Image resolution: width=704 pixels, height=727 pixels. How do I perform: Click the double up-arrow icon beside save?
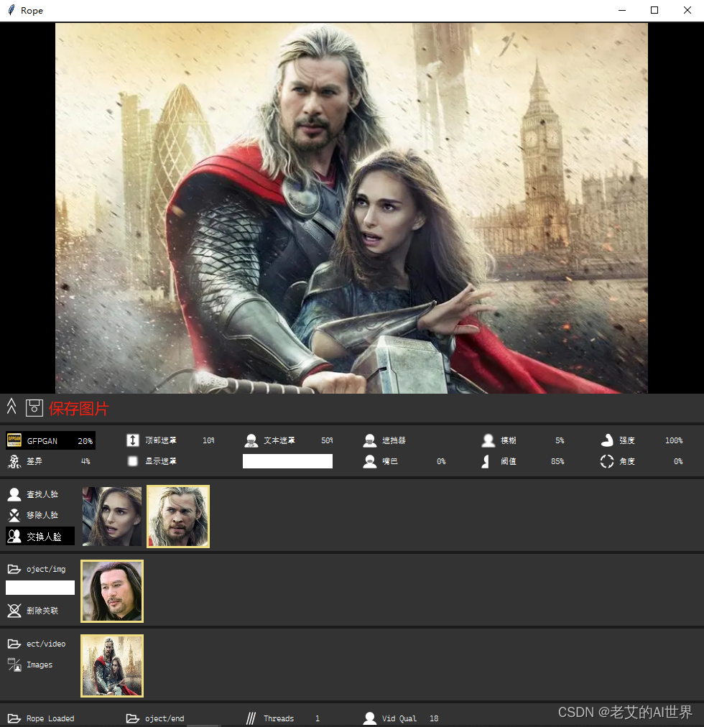(11, 407)
